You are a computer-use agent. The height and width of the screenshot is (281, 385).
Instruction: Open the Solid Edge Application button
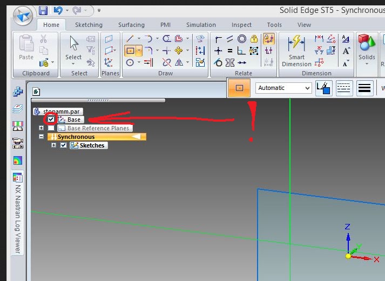[23, 16]
